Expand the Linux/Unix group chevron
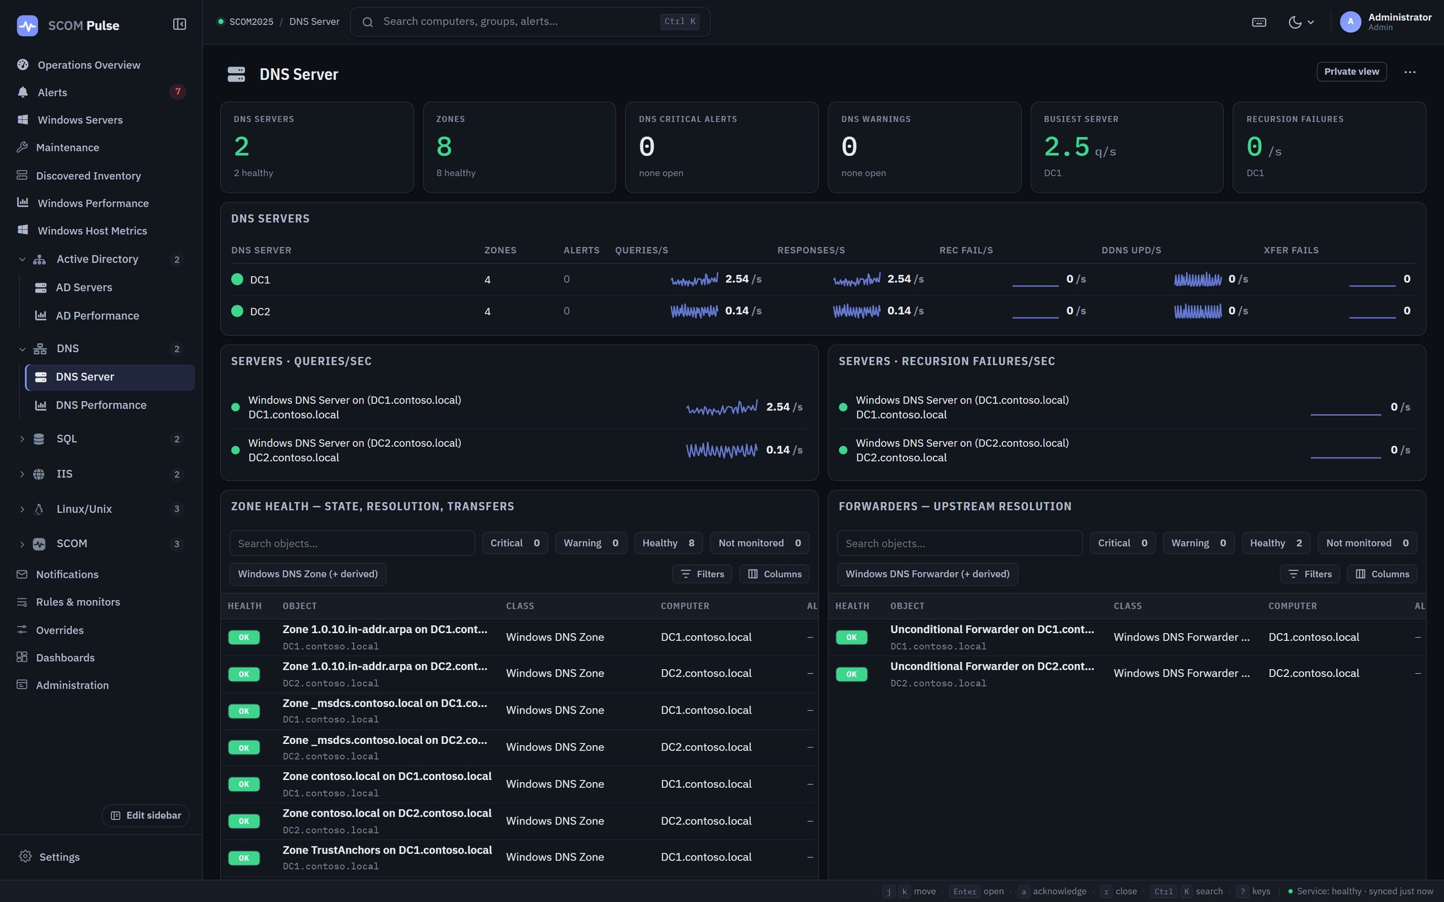 [22, 509]
